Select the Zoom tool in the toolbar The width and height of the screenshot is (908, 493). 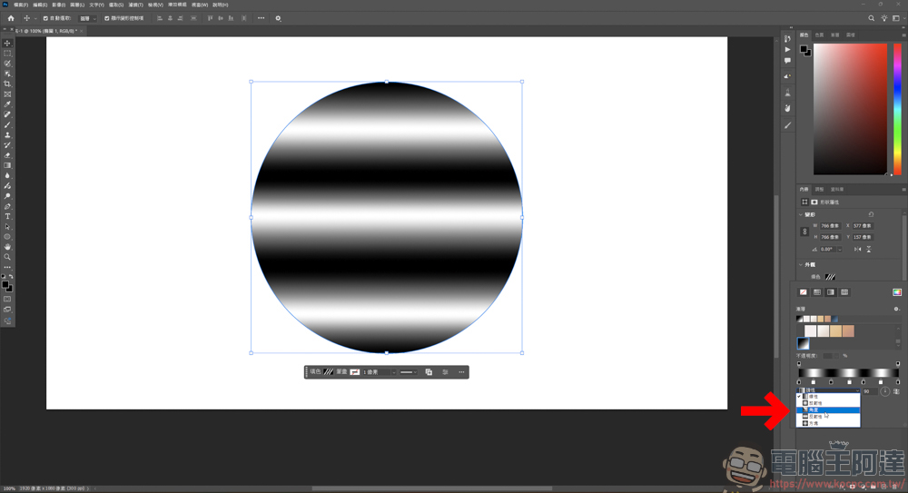(x=7, y=257)
